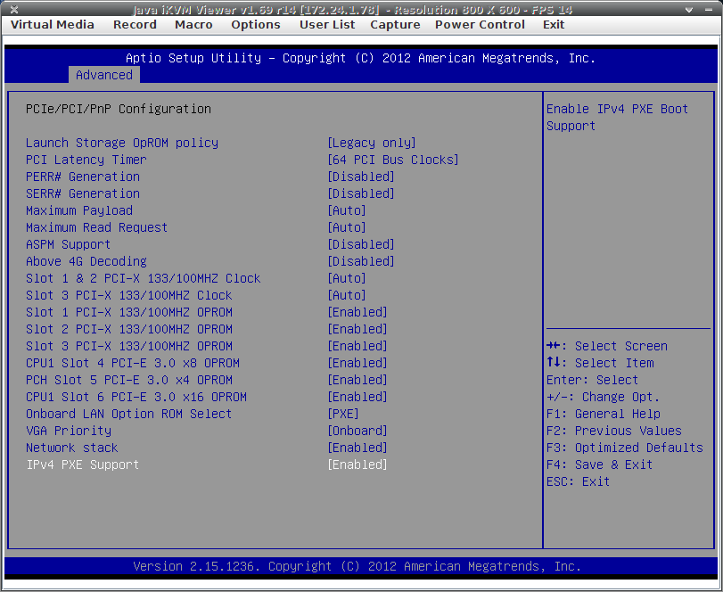Select the Above 4G Decoding option
The height and width of the screenshot is (592, 723).
tap(86, 261)
